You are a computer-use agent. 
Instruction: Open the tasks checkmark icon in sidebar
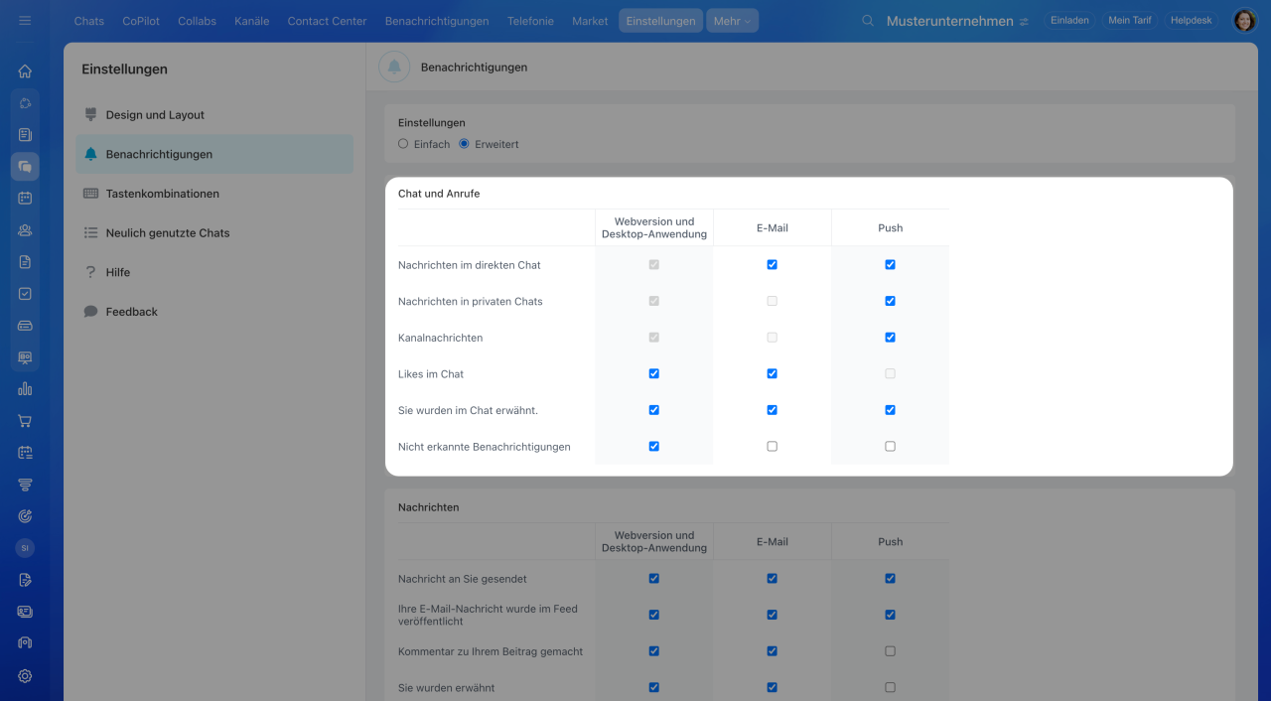(25, 293)
